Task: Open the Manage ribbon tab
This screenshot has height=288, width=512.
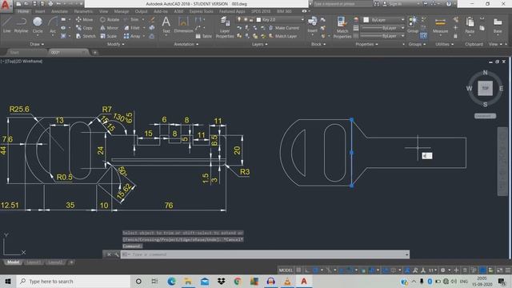Action: click(121, 11)
